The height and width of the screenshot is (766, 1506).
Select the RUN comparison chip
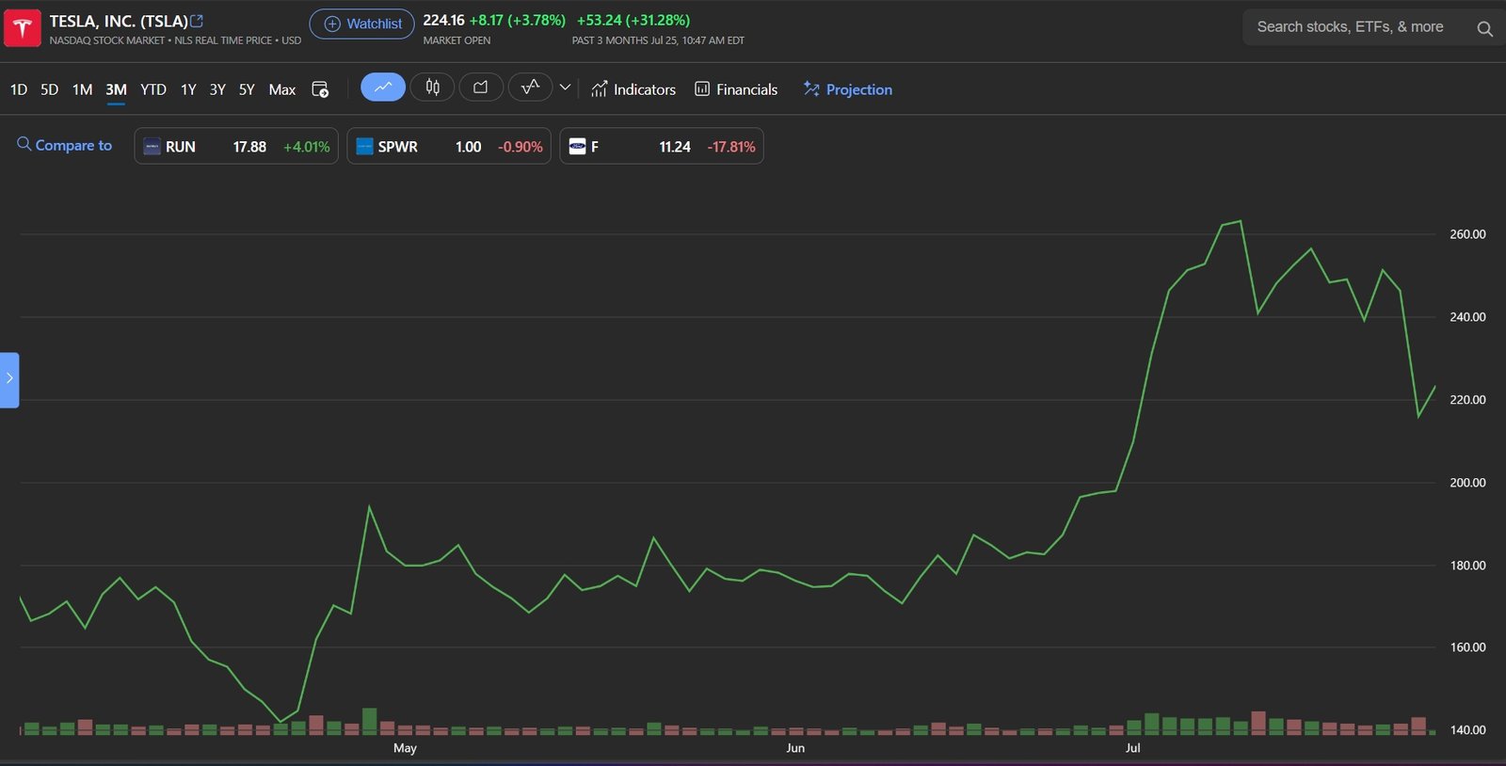pos(236,147)
